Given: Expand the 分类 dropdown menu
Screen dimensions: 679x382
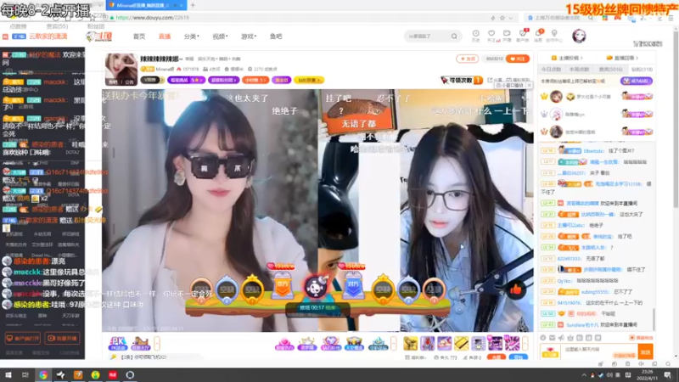Looking at the screenshot, I should tap(191, 37).
